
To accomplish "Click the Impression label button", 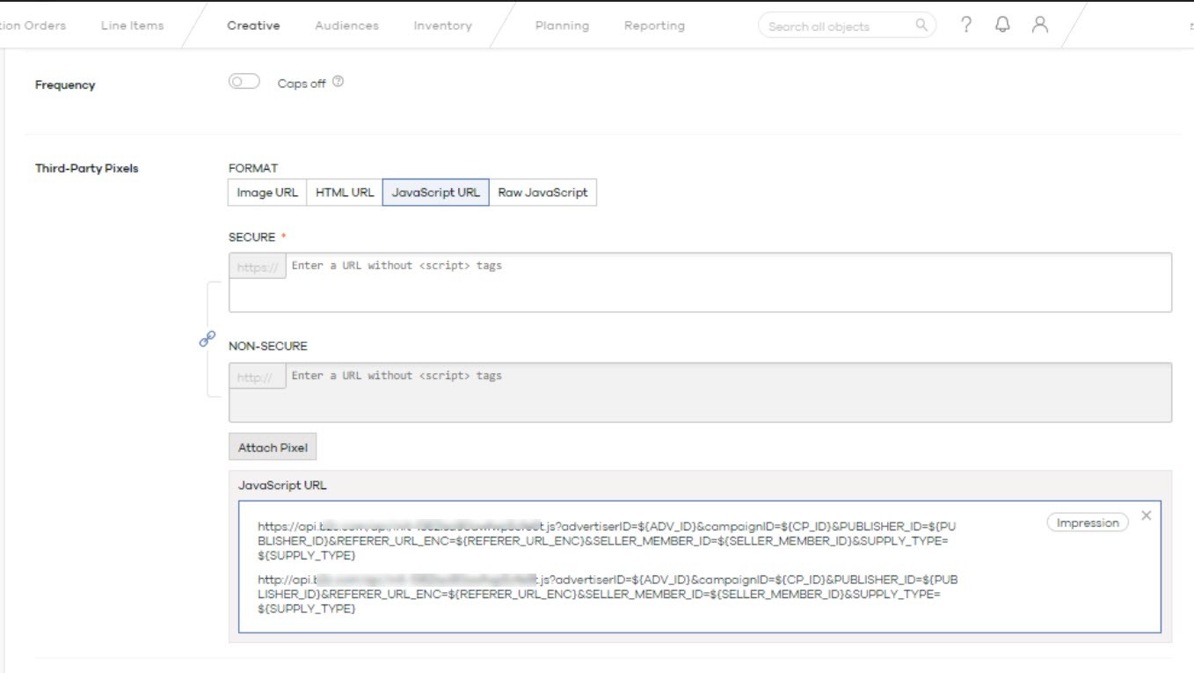I will [1088, 523].
